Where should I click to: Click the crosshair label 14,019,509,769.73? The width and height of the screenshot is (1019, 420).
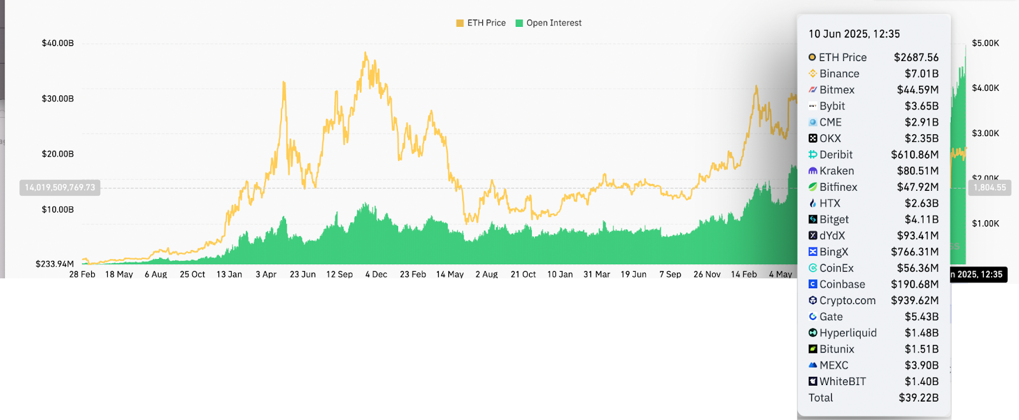60,188
